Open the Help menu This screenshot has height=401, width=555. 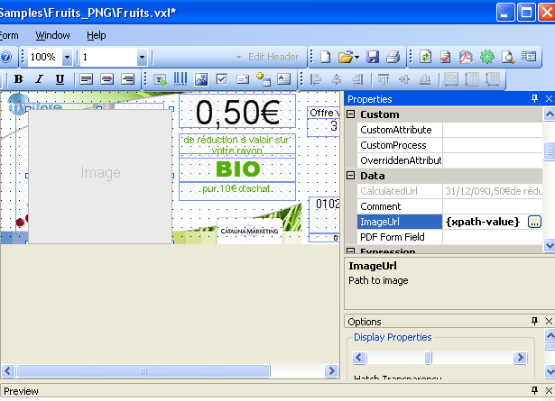click(x=97, y=35)
